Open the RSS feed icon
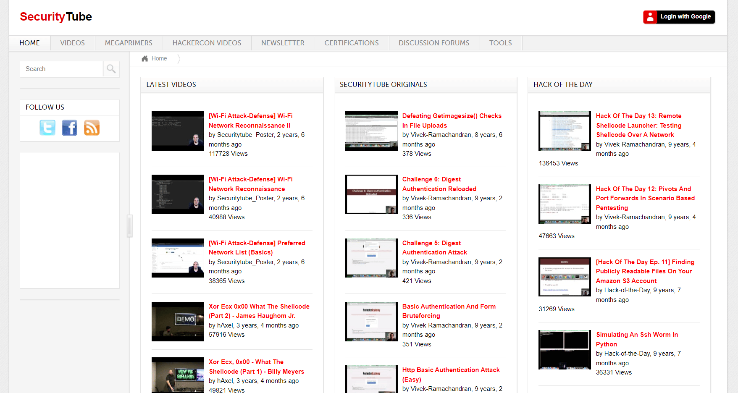 pos(92,128)
